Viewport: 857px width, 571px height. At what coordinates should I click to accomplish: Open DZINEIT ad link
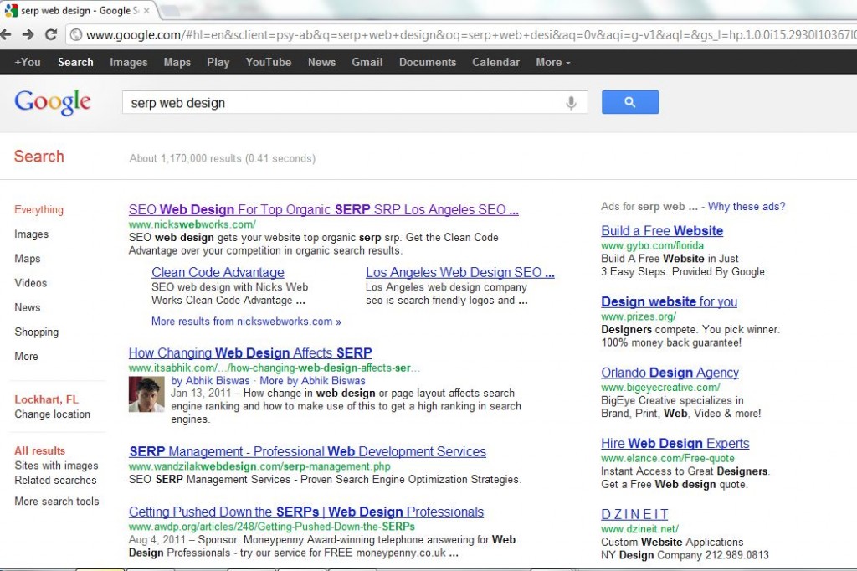(634, 515)
